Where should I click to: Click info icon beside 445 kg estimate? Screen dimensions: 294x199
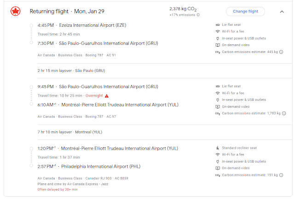[281, 52]
